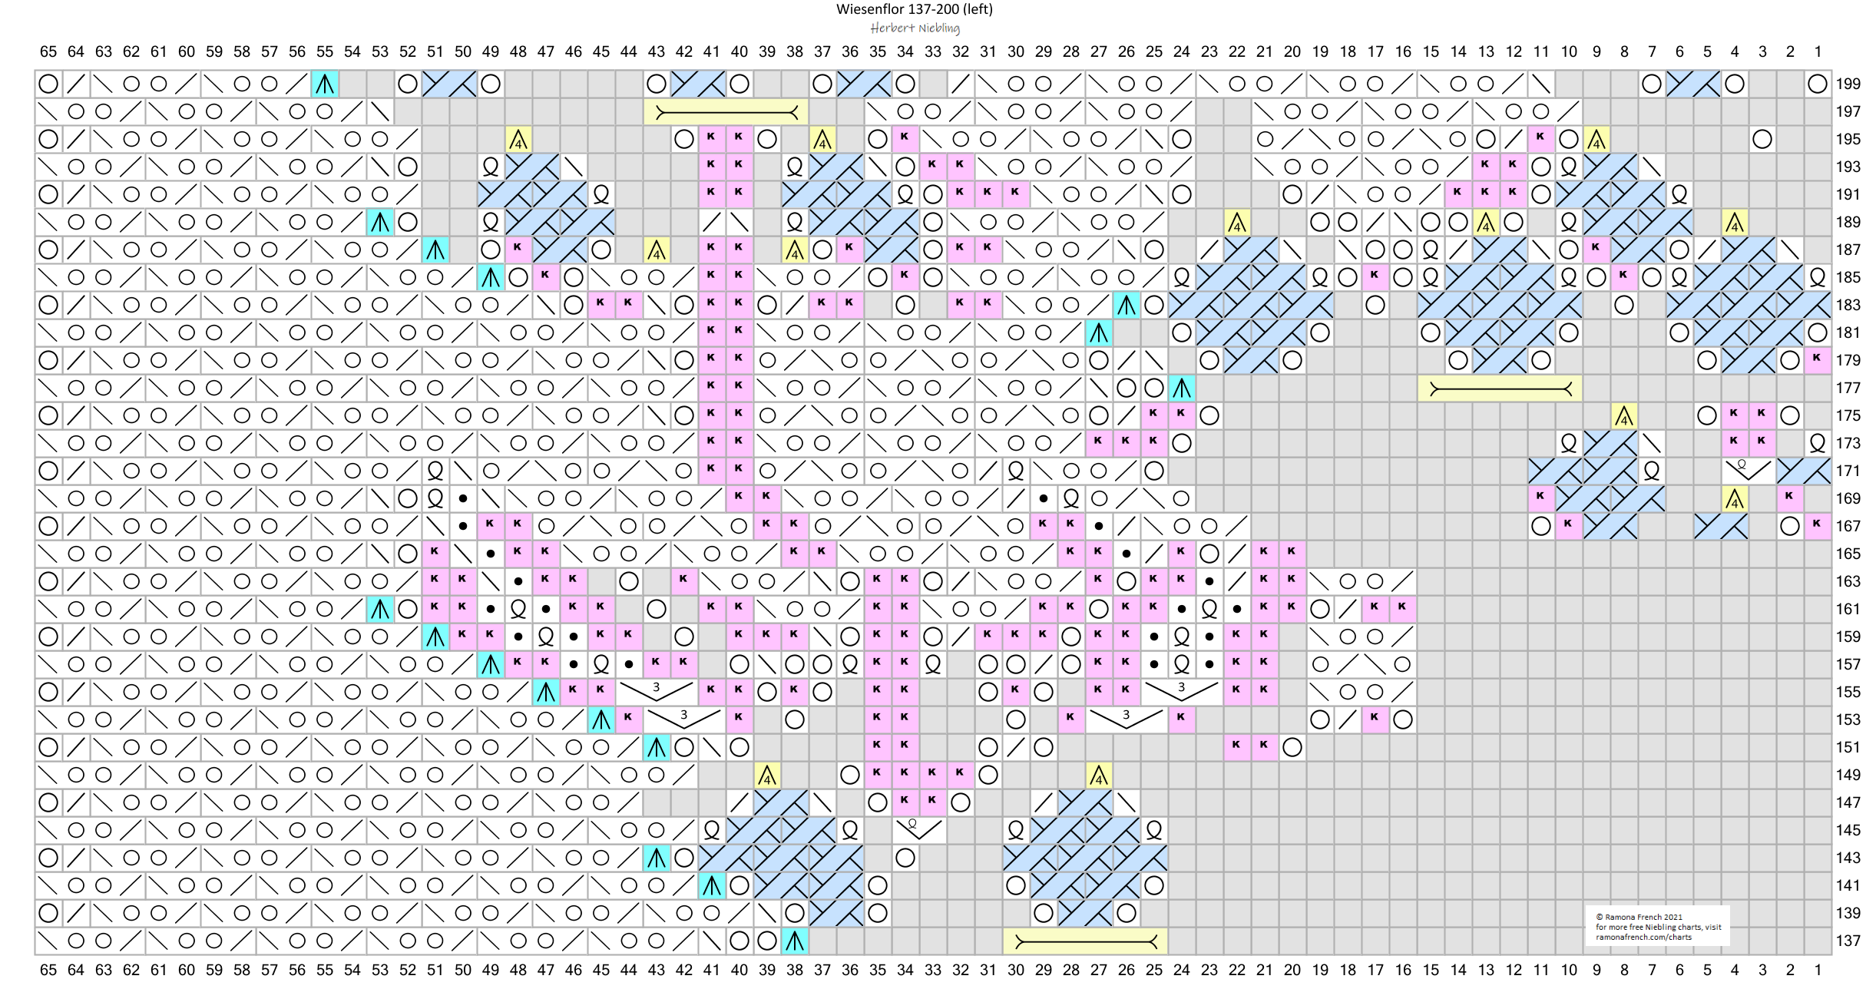Click the Herbert Niebling designer name
Viewport: 1866px width, 989px height.
(x=914, y=28)
